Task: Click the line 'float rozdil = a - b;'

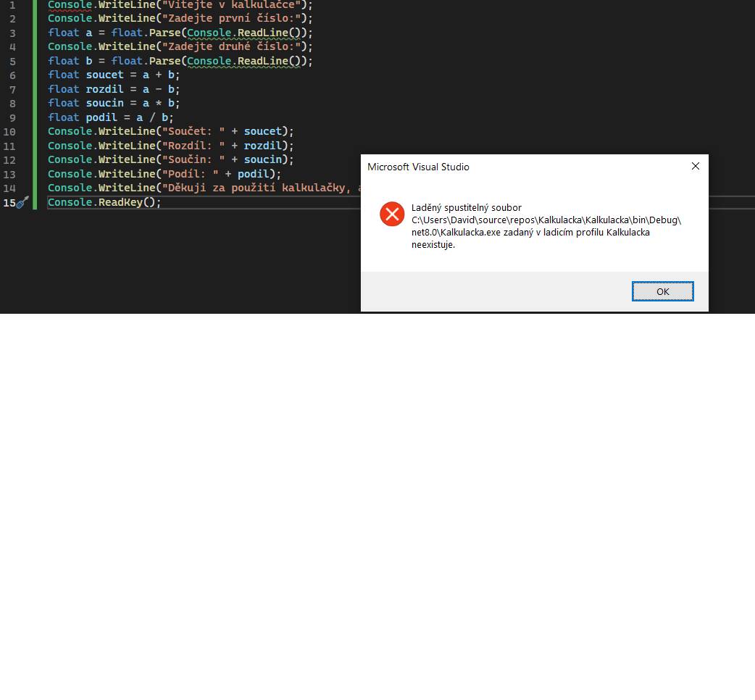Action: [x=114, y=89]
